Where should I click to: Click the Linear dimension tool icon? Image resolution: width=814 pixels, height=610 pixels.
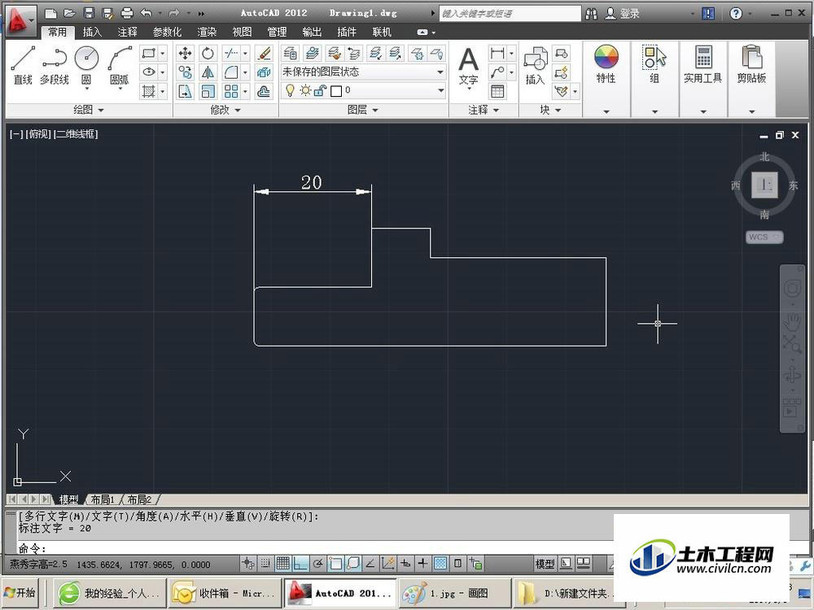coord(497,54)
